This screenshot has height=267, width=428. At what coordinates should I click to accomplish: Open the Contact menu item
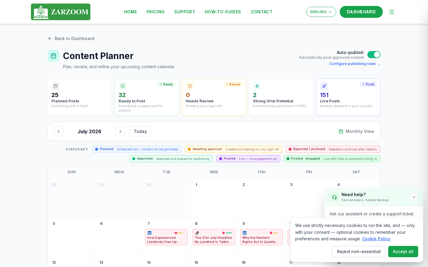[262, 12]
